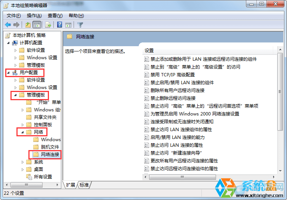This screenshot has width=287, height=200.
Task: Toggle the action pane toolbar icon
Action: [x=68, y=25]
